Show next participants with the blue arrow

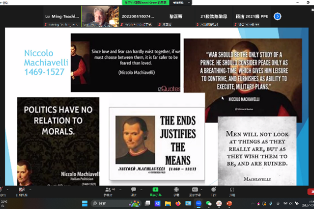tap(277, 16)
